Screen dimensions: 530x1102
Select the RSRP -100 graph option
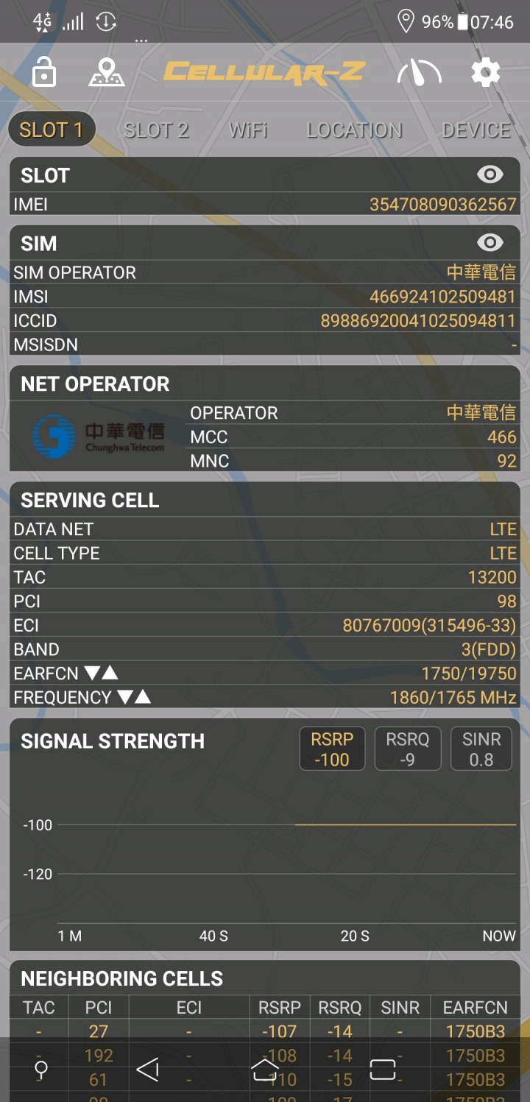(332, 749)
